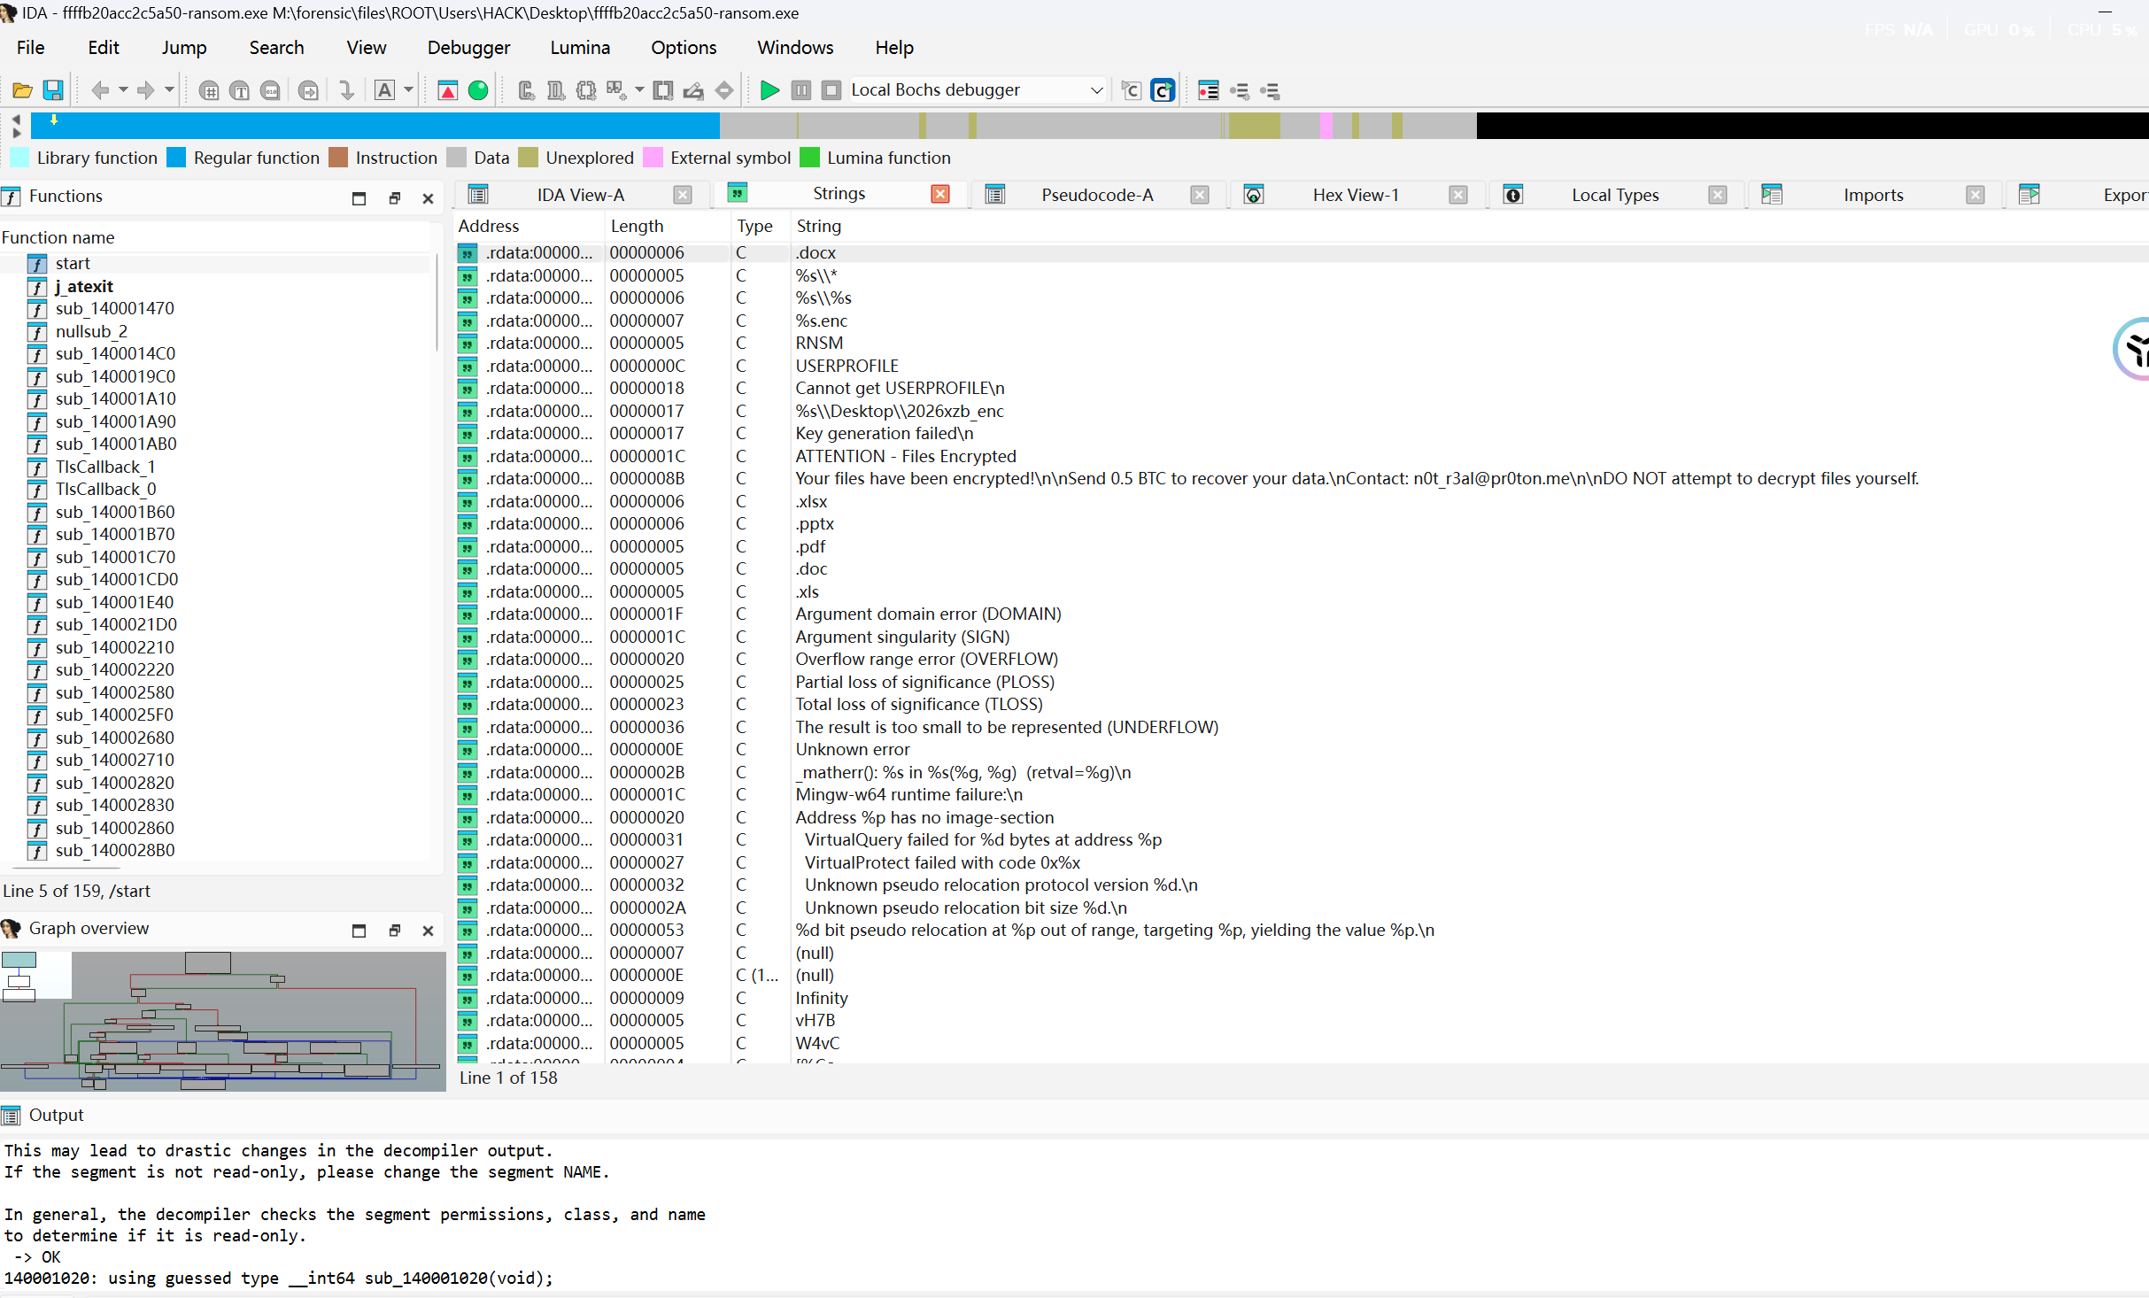This screenshot has width=2149, height=1298.
Task: Switch to the Local Types tab
Action: (1615, 195)
